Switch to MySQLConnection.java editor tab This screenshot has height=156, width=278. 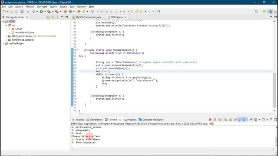click(x=87, y=17)
